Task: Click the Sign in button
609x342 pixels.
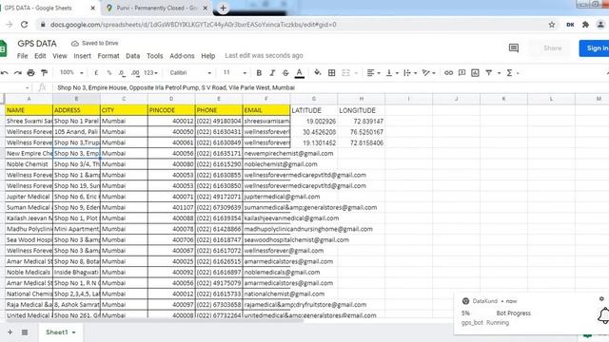Action: 594,48
